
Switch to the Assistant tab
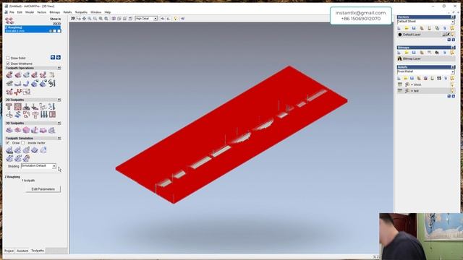click(22, 251)
